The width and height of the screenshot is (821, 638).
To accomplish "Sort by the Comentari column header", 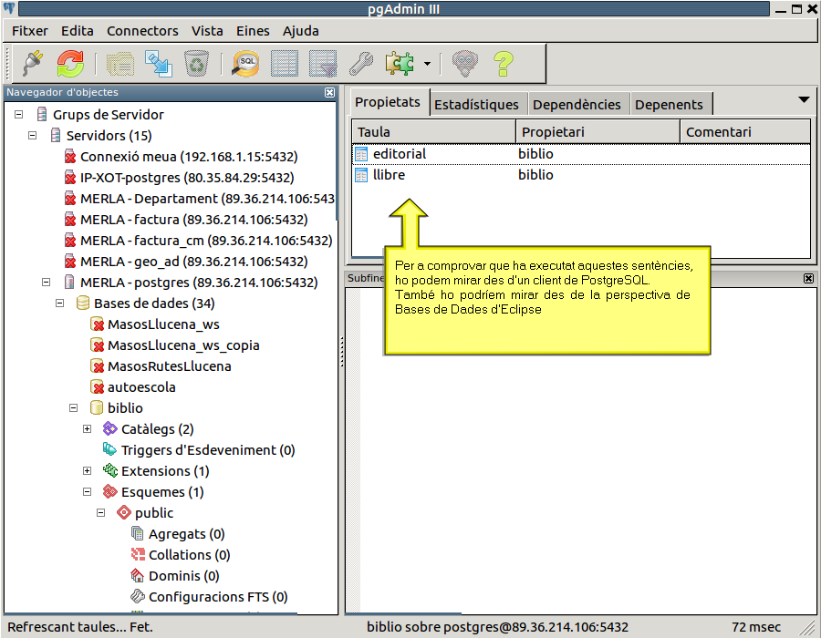I will click(x=745, y=132).
